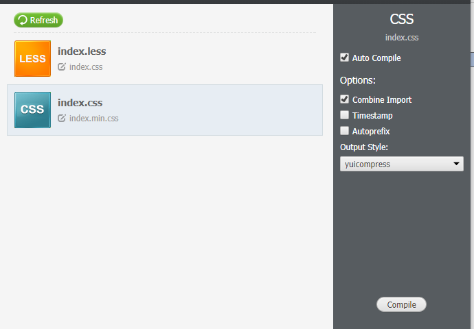The width and height of the screenshot is (474, 329).
Task: Click the edit output icon beside index.min.css
Action: pos(62,118)
